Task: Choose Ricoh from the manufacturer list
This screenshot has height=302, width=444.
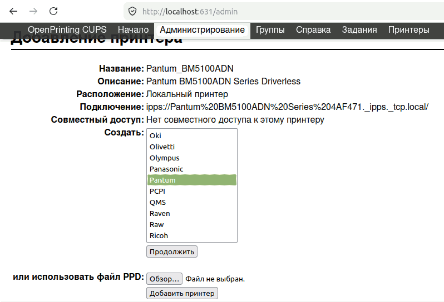Action: pyautogui.click(x=192, y=235)
